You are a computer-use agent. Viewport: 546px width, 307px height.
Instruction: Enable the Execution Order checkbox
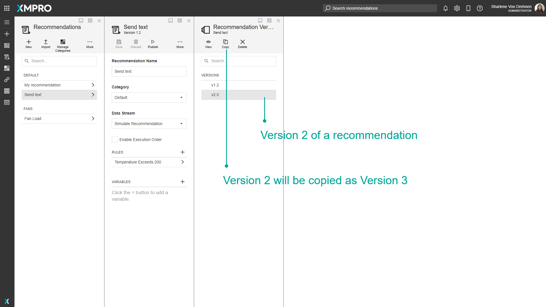115,140
